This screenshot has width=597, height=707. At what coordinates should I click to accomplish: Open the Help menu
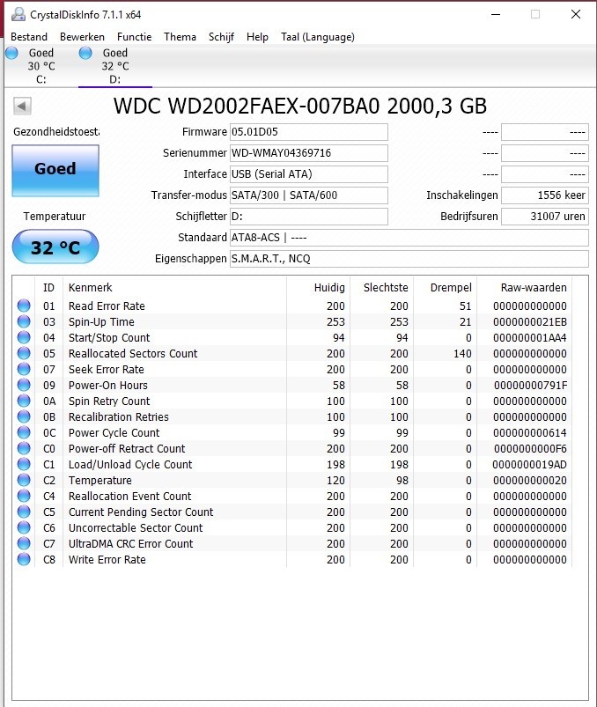(x=257, y=37)
